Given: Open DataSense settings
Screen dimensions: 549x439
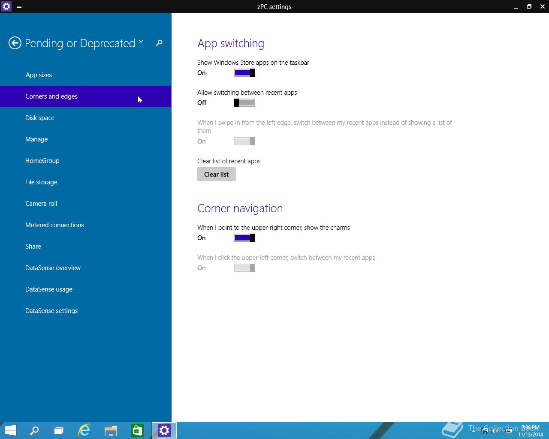Looking at the screenshot, I should pos(86,311).
